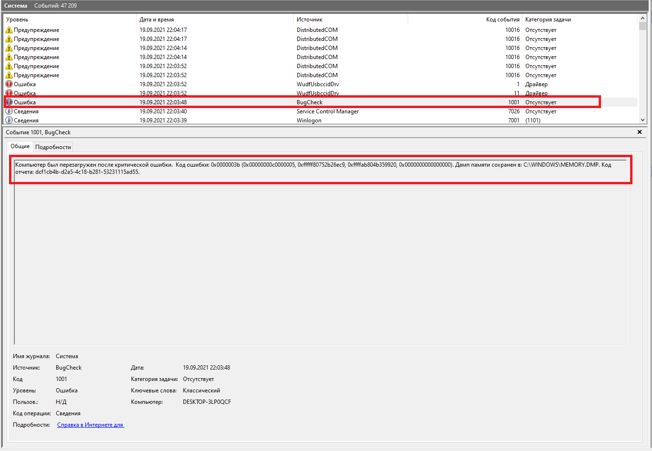The height and width of the screenshot is (451, 652).
Task: Sort events by the Источник column header
Action: coord(351,20)
